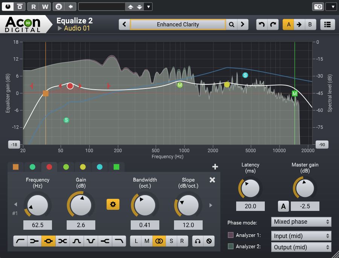Load previous host preset with up arrow

pos(130,7)
